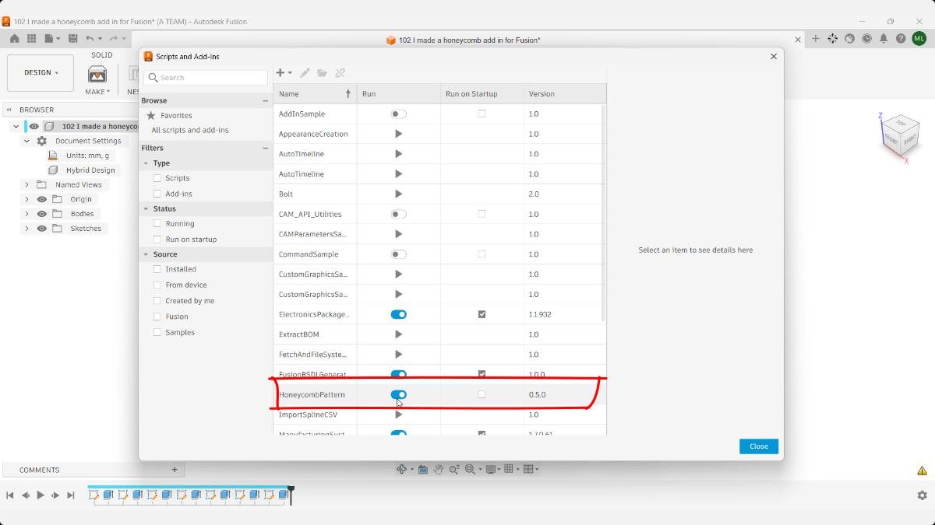The height and width of the screenshot is (525, 935).
Task: Select the SOLID toolbar tab
Action: (102, 55)
